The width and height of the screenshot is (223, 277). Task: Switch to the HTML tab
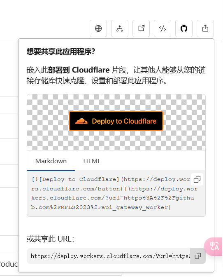coord(92,161)
